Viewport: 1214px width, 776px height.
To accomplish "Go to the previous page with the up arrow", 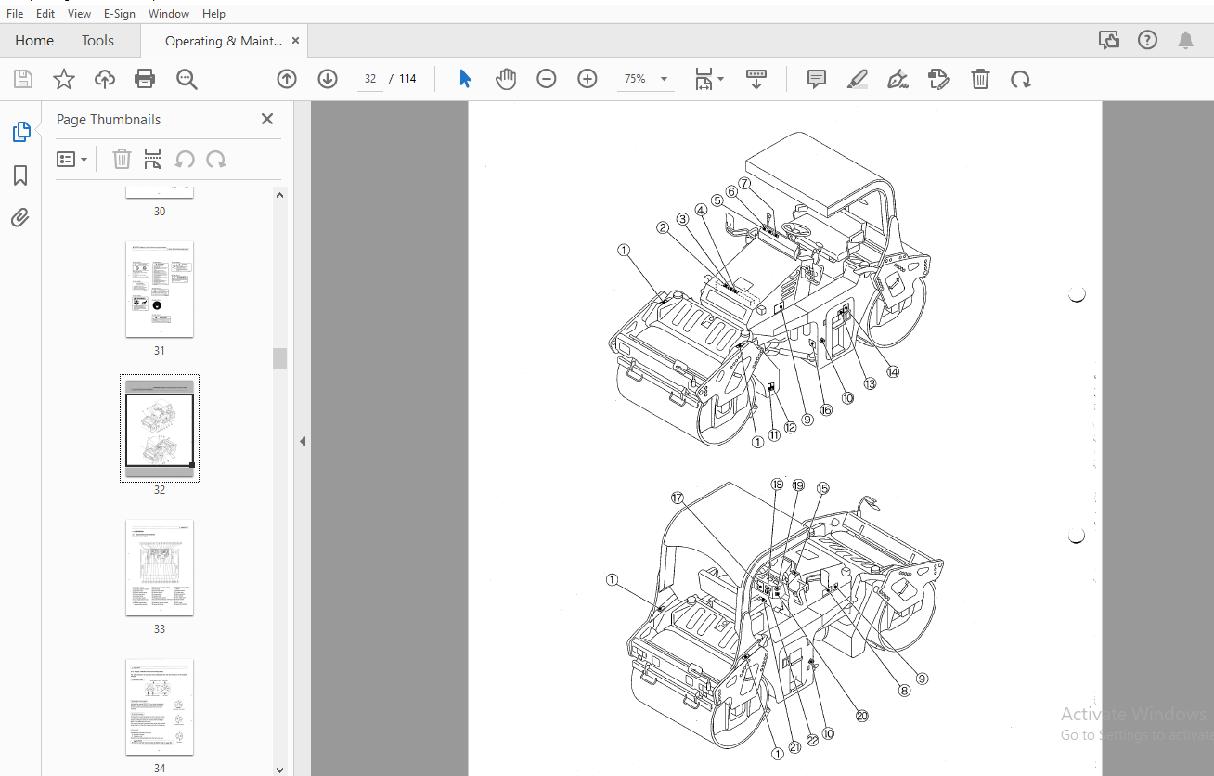I will [287, 79].
